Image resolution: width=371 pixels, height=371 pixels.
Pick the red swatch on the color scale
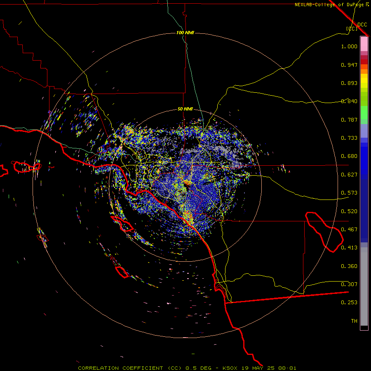(364, 61)
